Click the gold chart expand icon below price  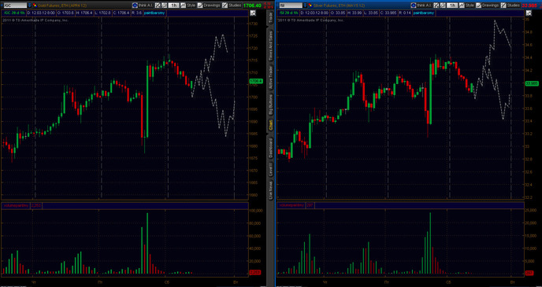point(253,13)
